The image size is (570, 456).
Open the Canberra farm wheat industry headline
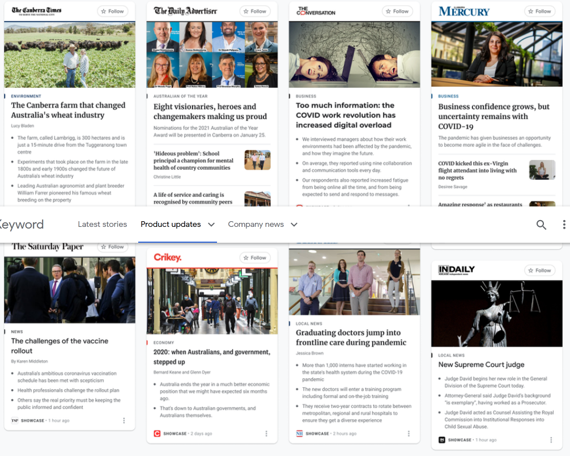pyautogui.click(x=68, y=110)
